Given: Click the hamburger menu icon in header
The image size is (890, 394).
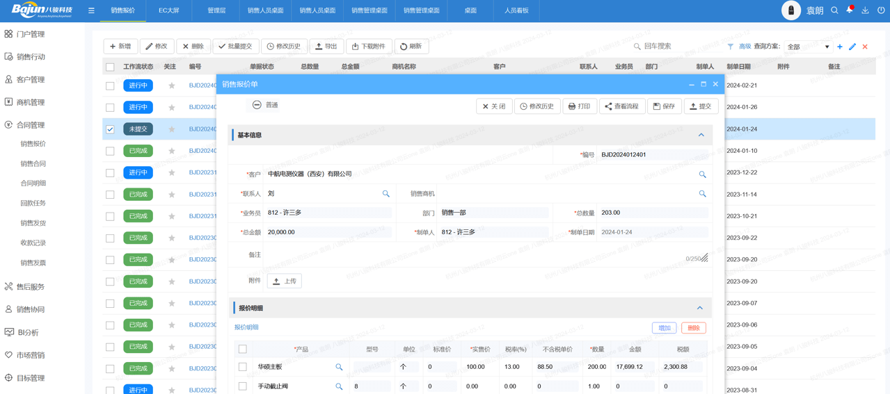Looking at the screenshot, I should click(91, 10).
